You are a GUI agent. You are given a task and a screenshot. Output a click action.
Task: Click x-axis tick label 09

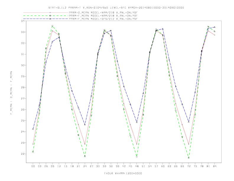click(x=52, y=166)
